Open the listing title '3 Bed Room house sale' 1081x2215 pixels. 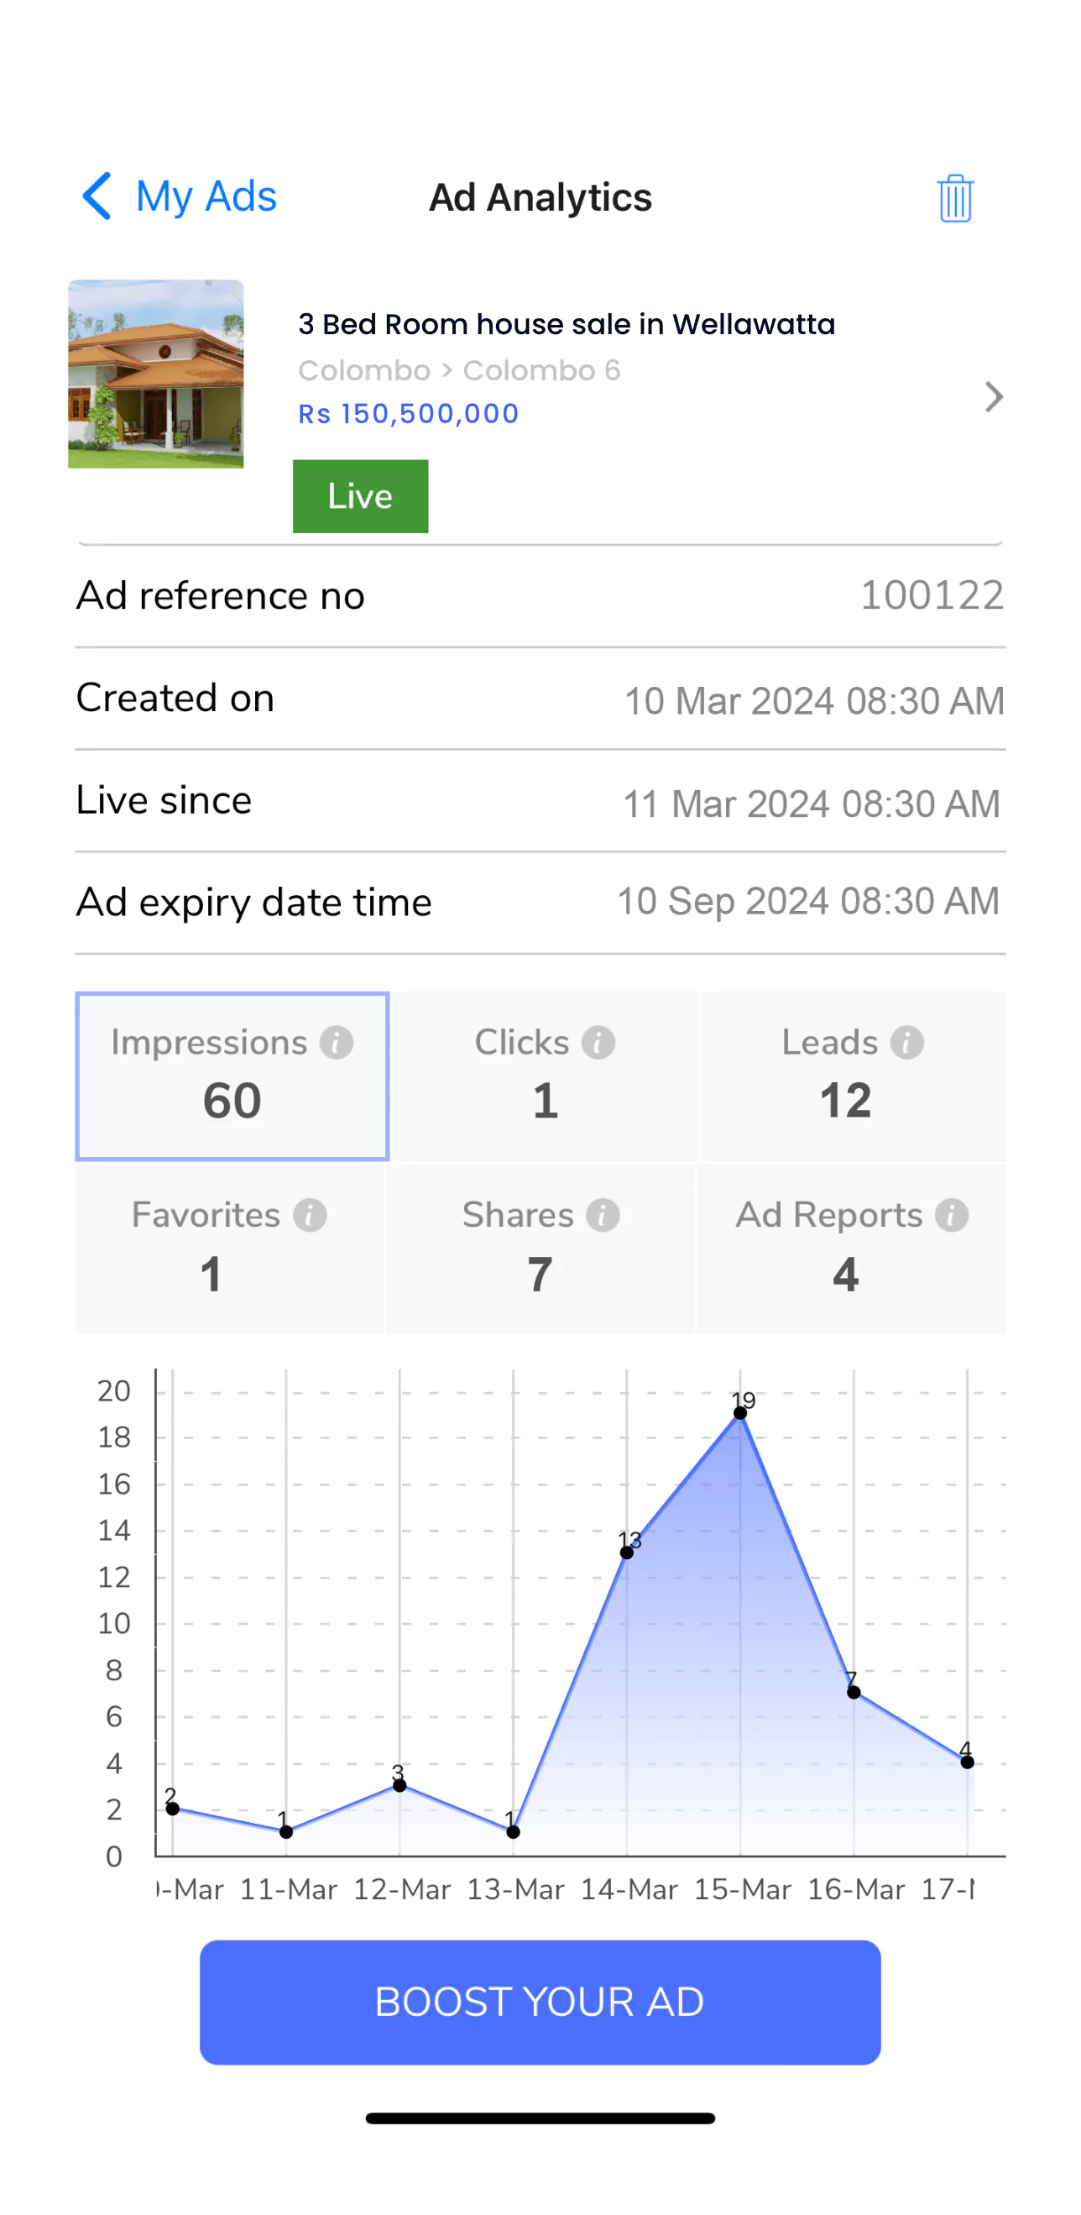tap(567, 324)
